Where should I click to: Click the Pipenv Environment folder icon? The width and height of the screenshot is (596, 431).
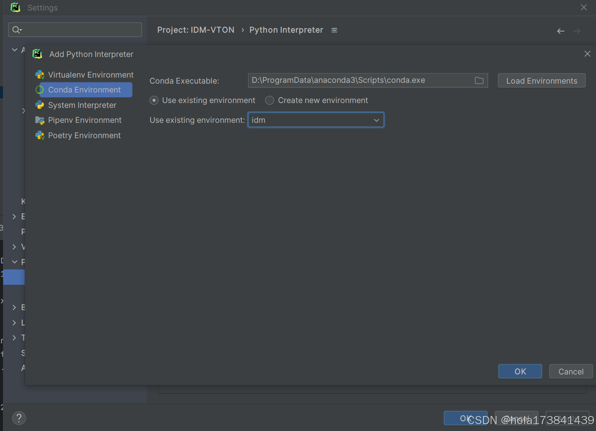pos(40,120)
